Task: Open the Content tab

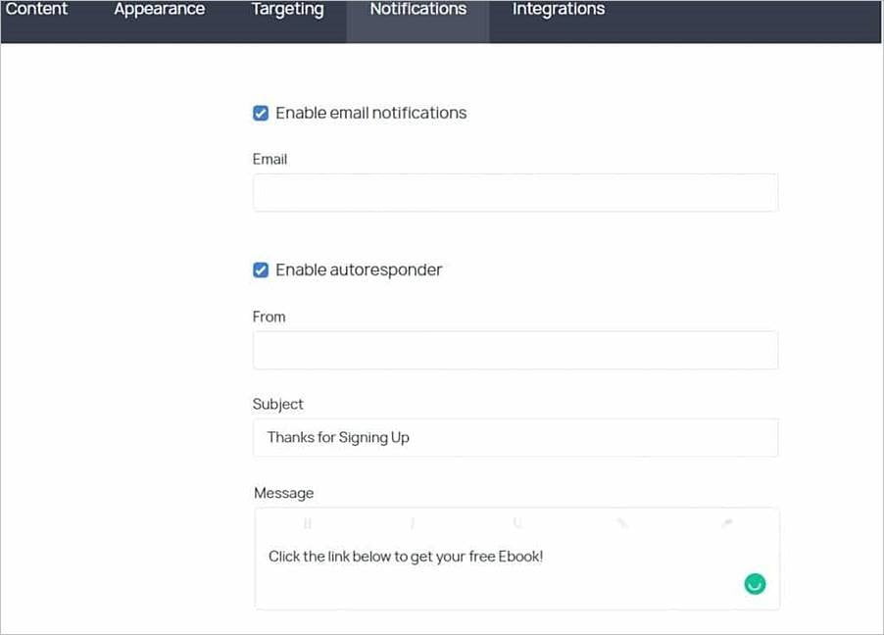Action: point(36,10)
